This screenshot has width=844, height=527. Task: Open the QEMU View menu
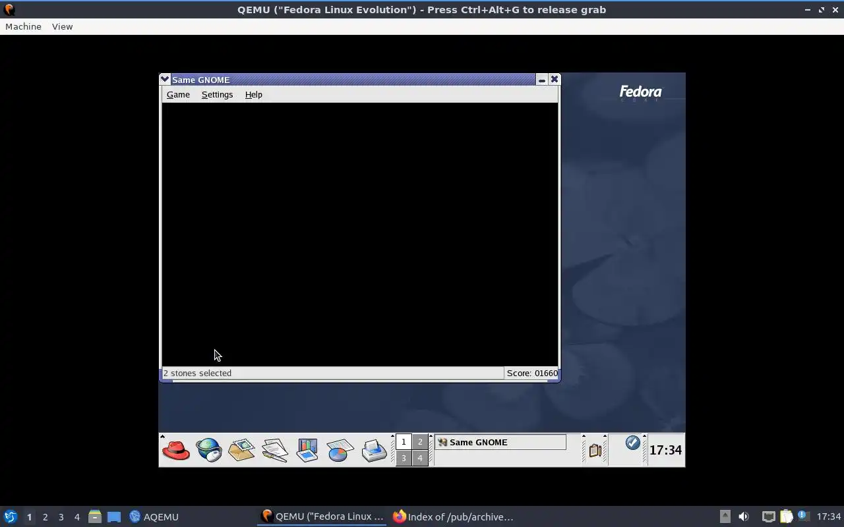pyautogui.click(x=62, y=26)
